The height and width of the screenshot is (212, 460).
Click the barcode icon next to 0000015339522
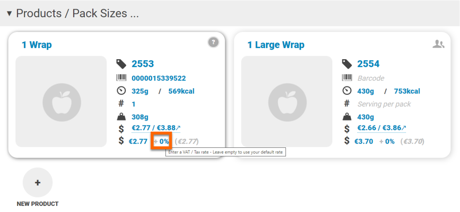pyautogui.click(x=121, y=78)
